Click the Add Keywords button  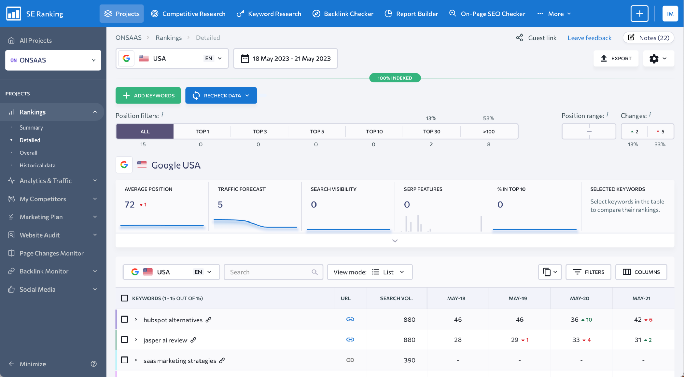click(148, 95)
